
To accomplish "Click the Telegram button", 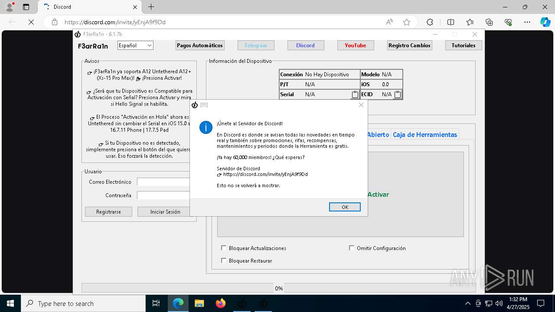I will coord(255,45).
